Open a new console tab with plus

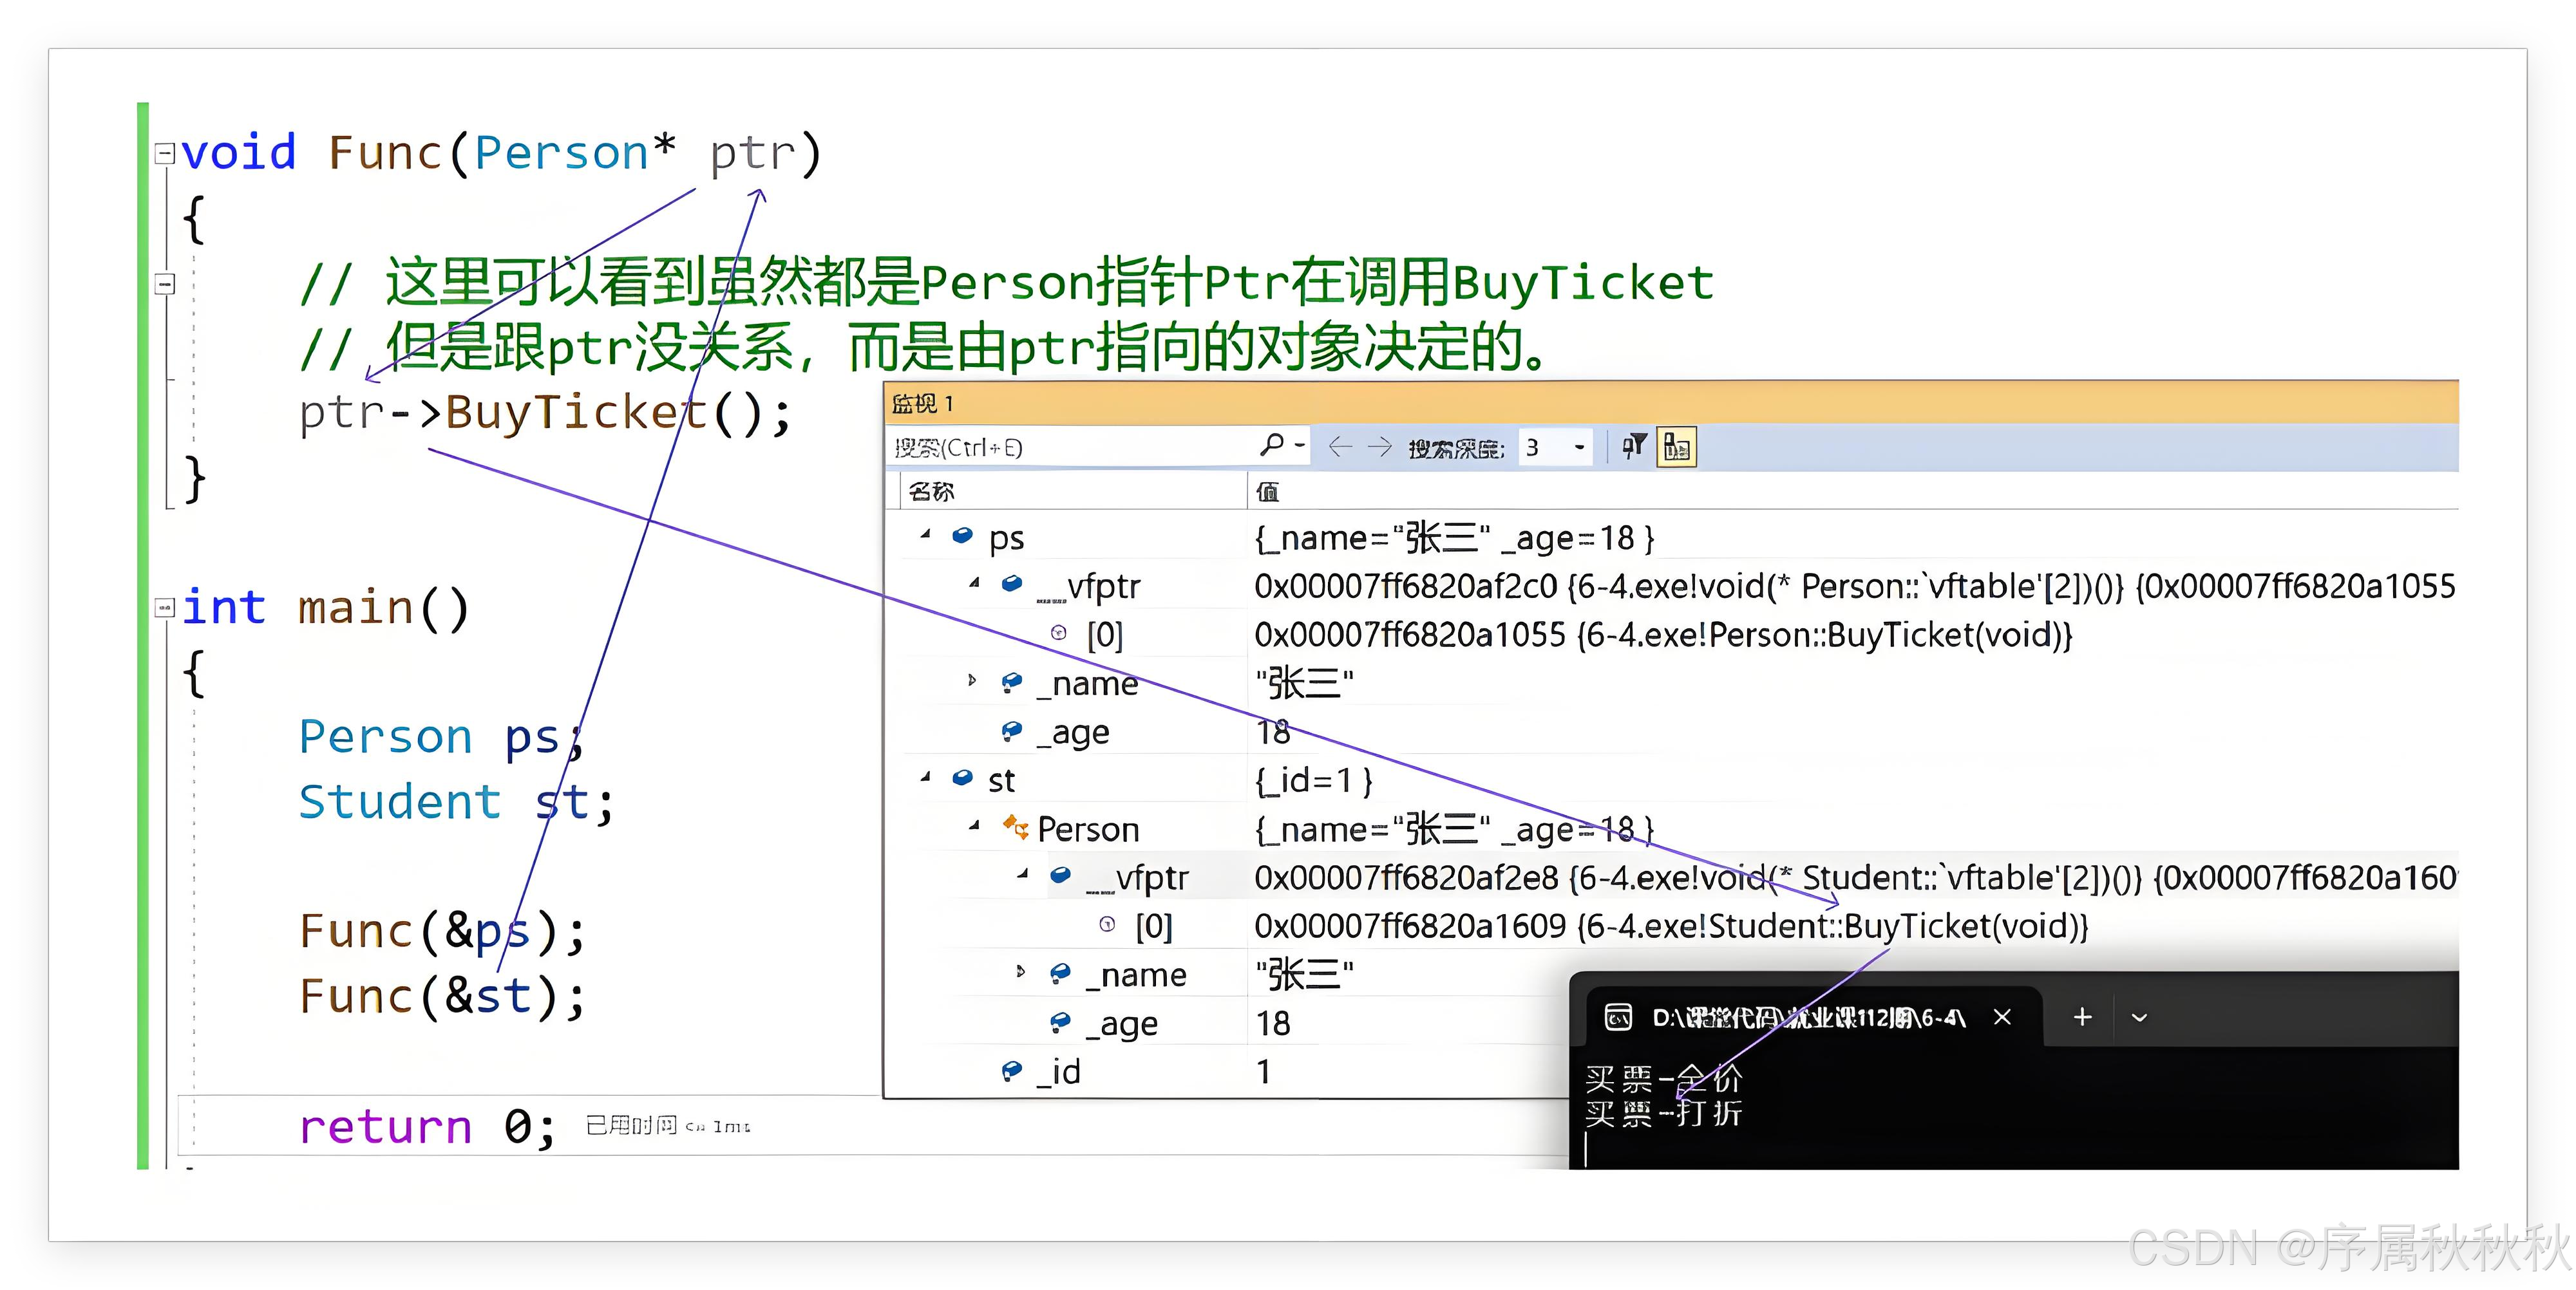pyautogui.click(x=2082, y=1017)
